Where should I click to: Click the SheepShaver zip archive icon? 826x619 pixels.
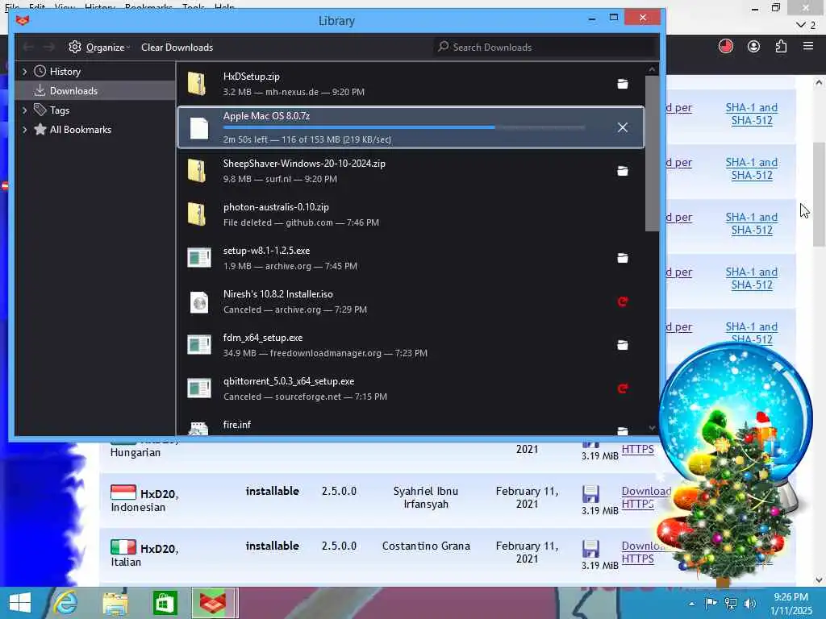pyautogui.click(x=197, y=171)
